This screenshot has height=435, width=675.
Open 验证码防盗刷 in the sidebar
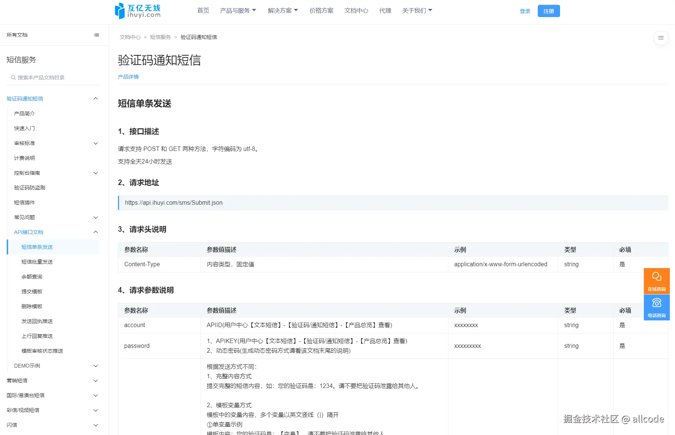pyautogui.click(x=30, y=188)
